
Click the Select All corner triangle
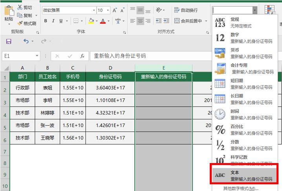pyautogui.click(x=6, y=68)
